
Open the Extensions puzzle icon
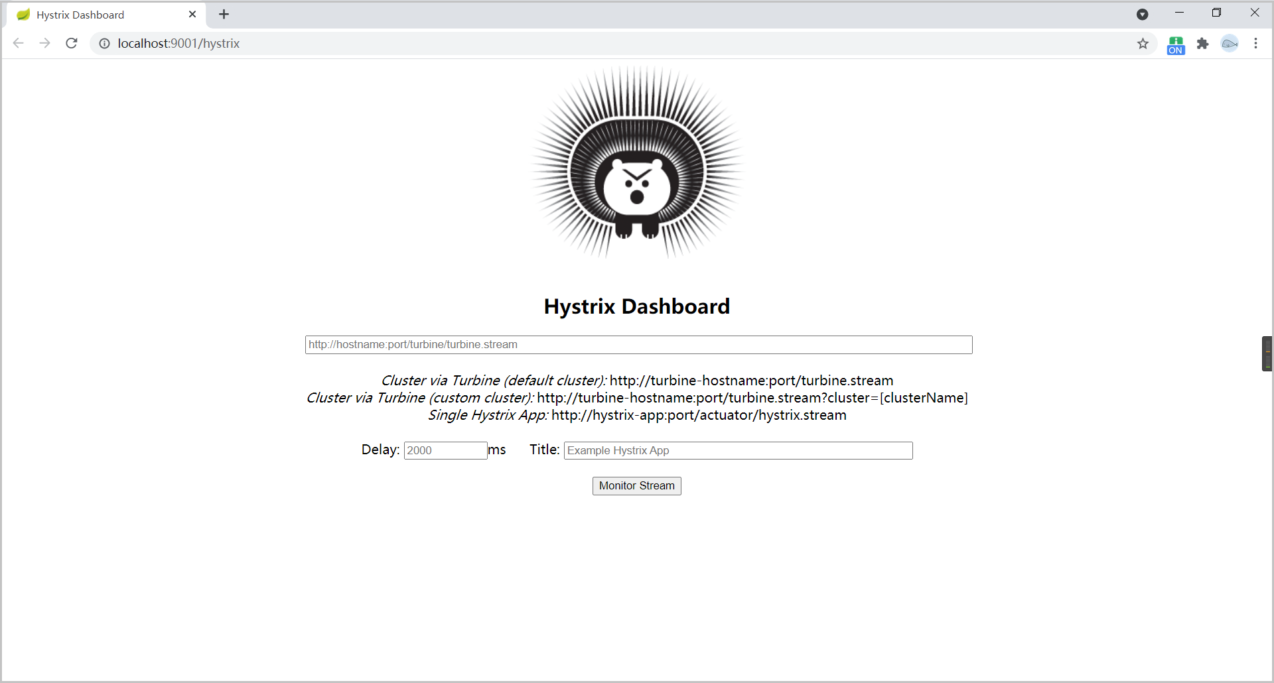pyautogui.click(x=1202, y=43)
